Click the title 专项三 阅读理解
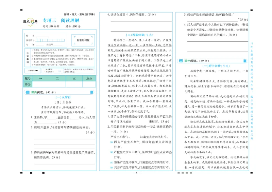272x192 pixels. [61, 20]
